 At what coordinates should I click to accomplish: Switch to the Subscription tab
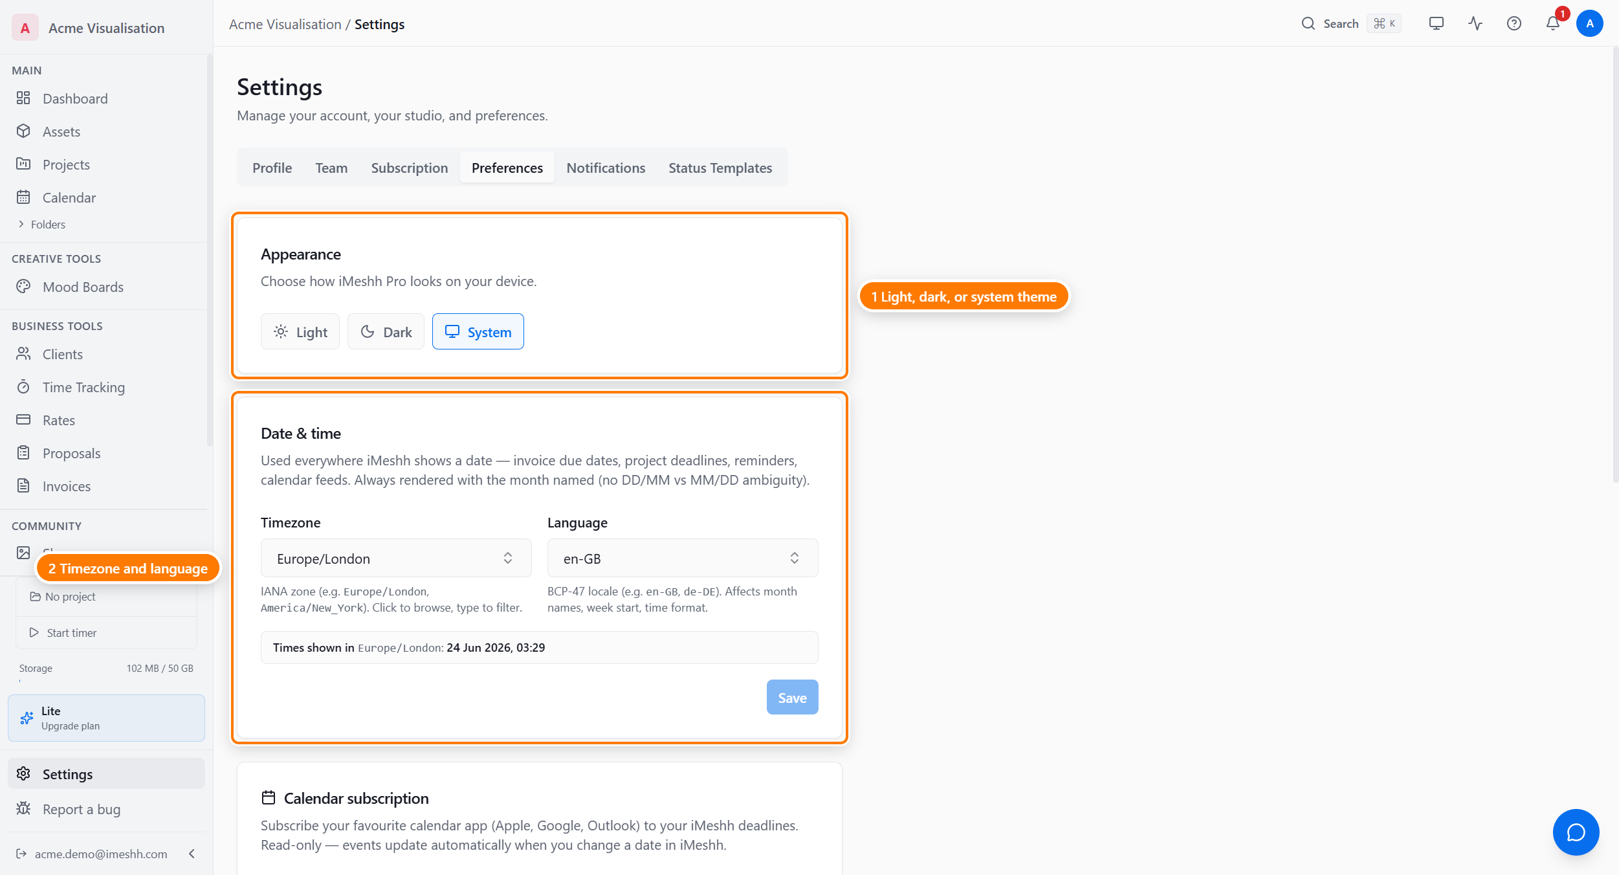tap(410, 168)
